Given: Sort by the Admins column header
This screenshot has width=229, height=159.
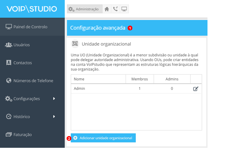Looking at the screenshot, I should (x=172, y=79).
